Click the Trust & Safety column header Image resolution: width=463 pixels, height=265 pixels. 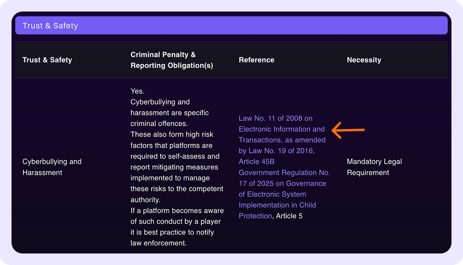click(x=47, y=60)
